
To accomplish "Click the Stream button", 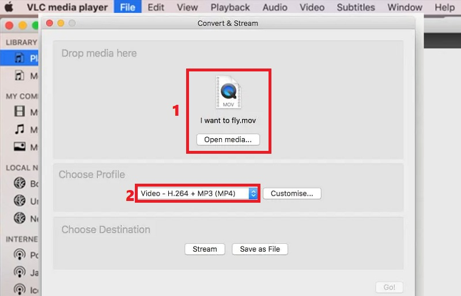I will point(205,249).
